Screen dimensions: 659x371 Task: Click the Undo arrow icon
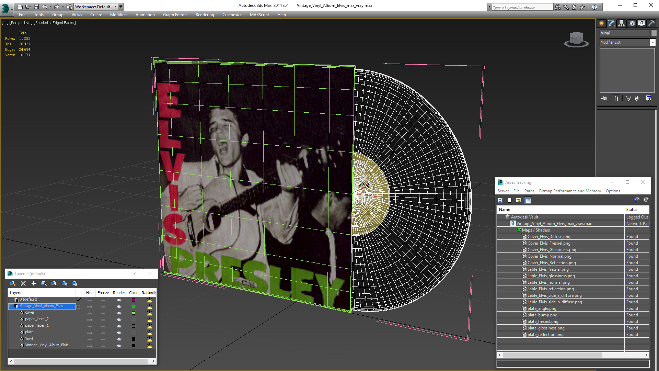pyautogui.click(x=45, y=7)
